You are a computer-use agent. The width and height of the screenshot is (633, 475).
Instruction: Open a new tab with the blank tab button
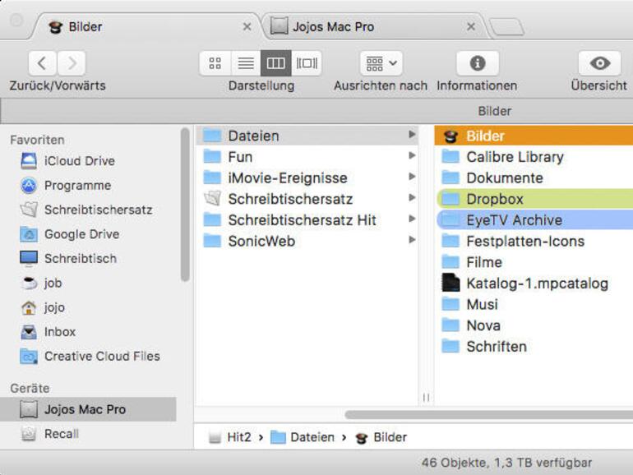click(507, 27)
